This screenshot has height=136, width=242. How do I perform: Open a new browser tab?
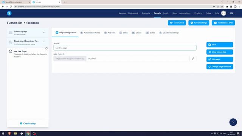click(64, 2)
